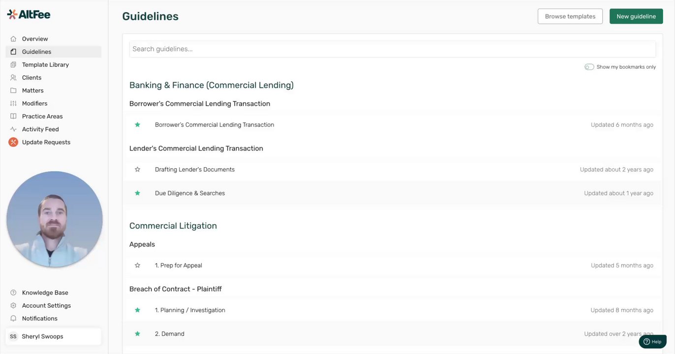Viewport: 675px width, 354px height.
Task: Bookmark 1. Prep for Appeal star
Action: pos(138,265)
